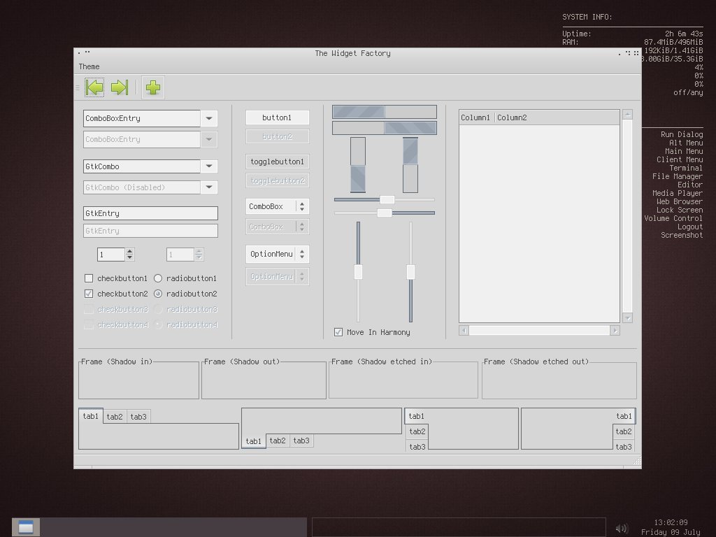Click button1
The height and width of the screenshot is (537, 716).
(x=277, y=117)
